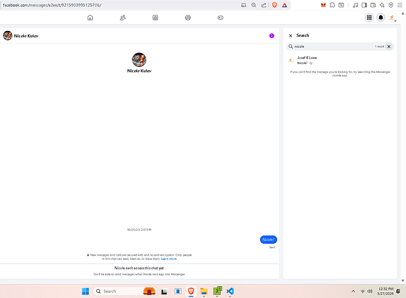
Task: Close the Search side panel
Action: 290,36
